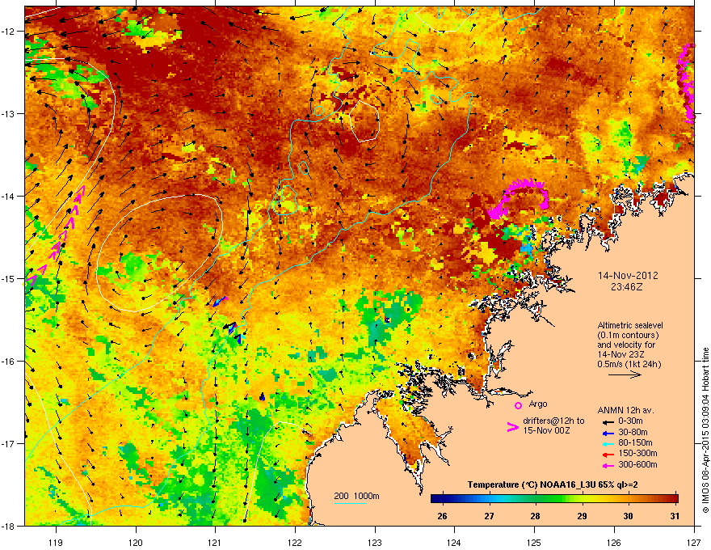Image resolution: width=711 pixels, height=550 pixels.
Task: Click the blue ANMN current arrow near 121E 15.3S
Action: 220,302
